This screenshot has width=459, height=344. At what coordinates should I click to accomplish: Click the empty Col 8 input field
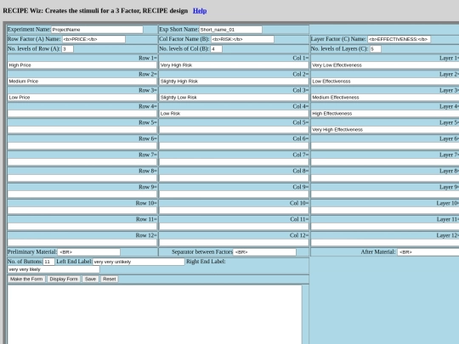click(x=234, y=178)
